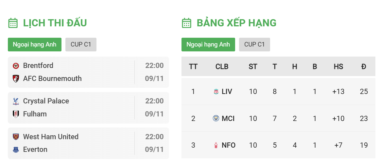The height and width of the screenshot is (160, 379).
Task: Switch schedule to CUP C1 tab
Action: click(x=81, y=45)
